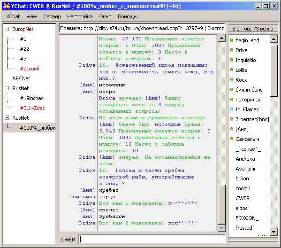Click green status dot beside begin_end

click(232, 40)
